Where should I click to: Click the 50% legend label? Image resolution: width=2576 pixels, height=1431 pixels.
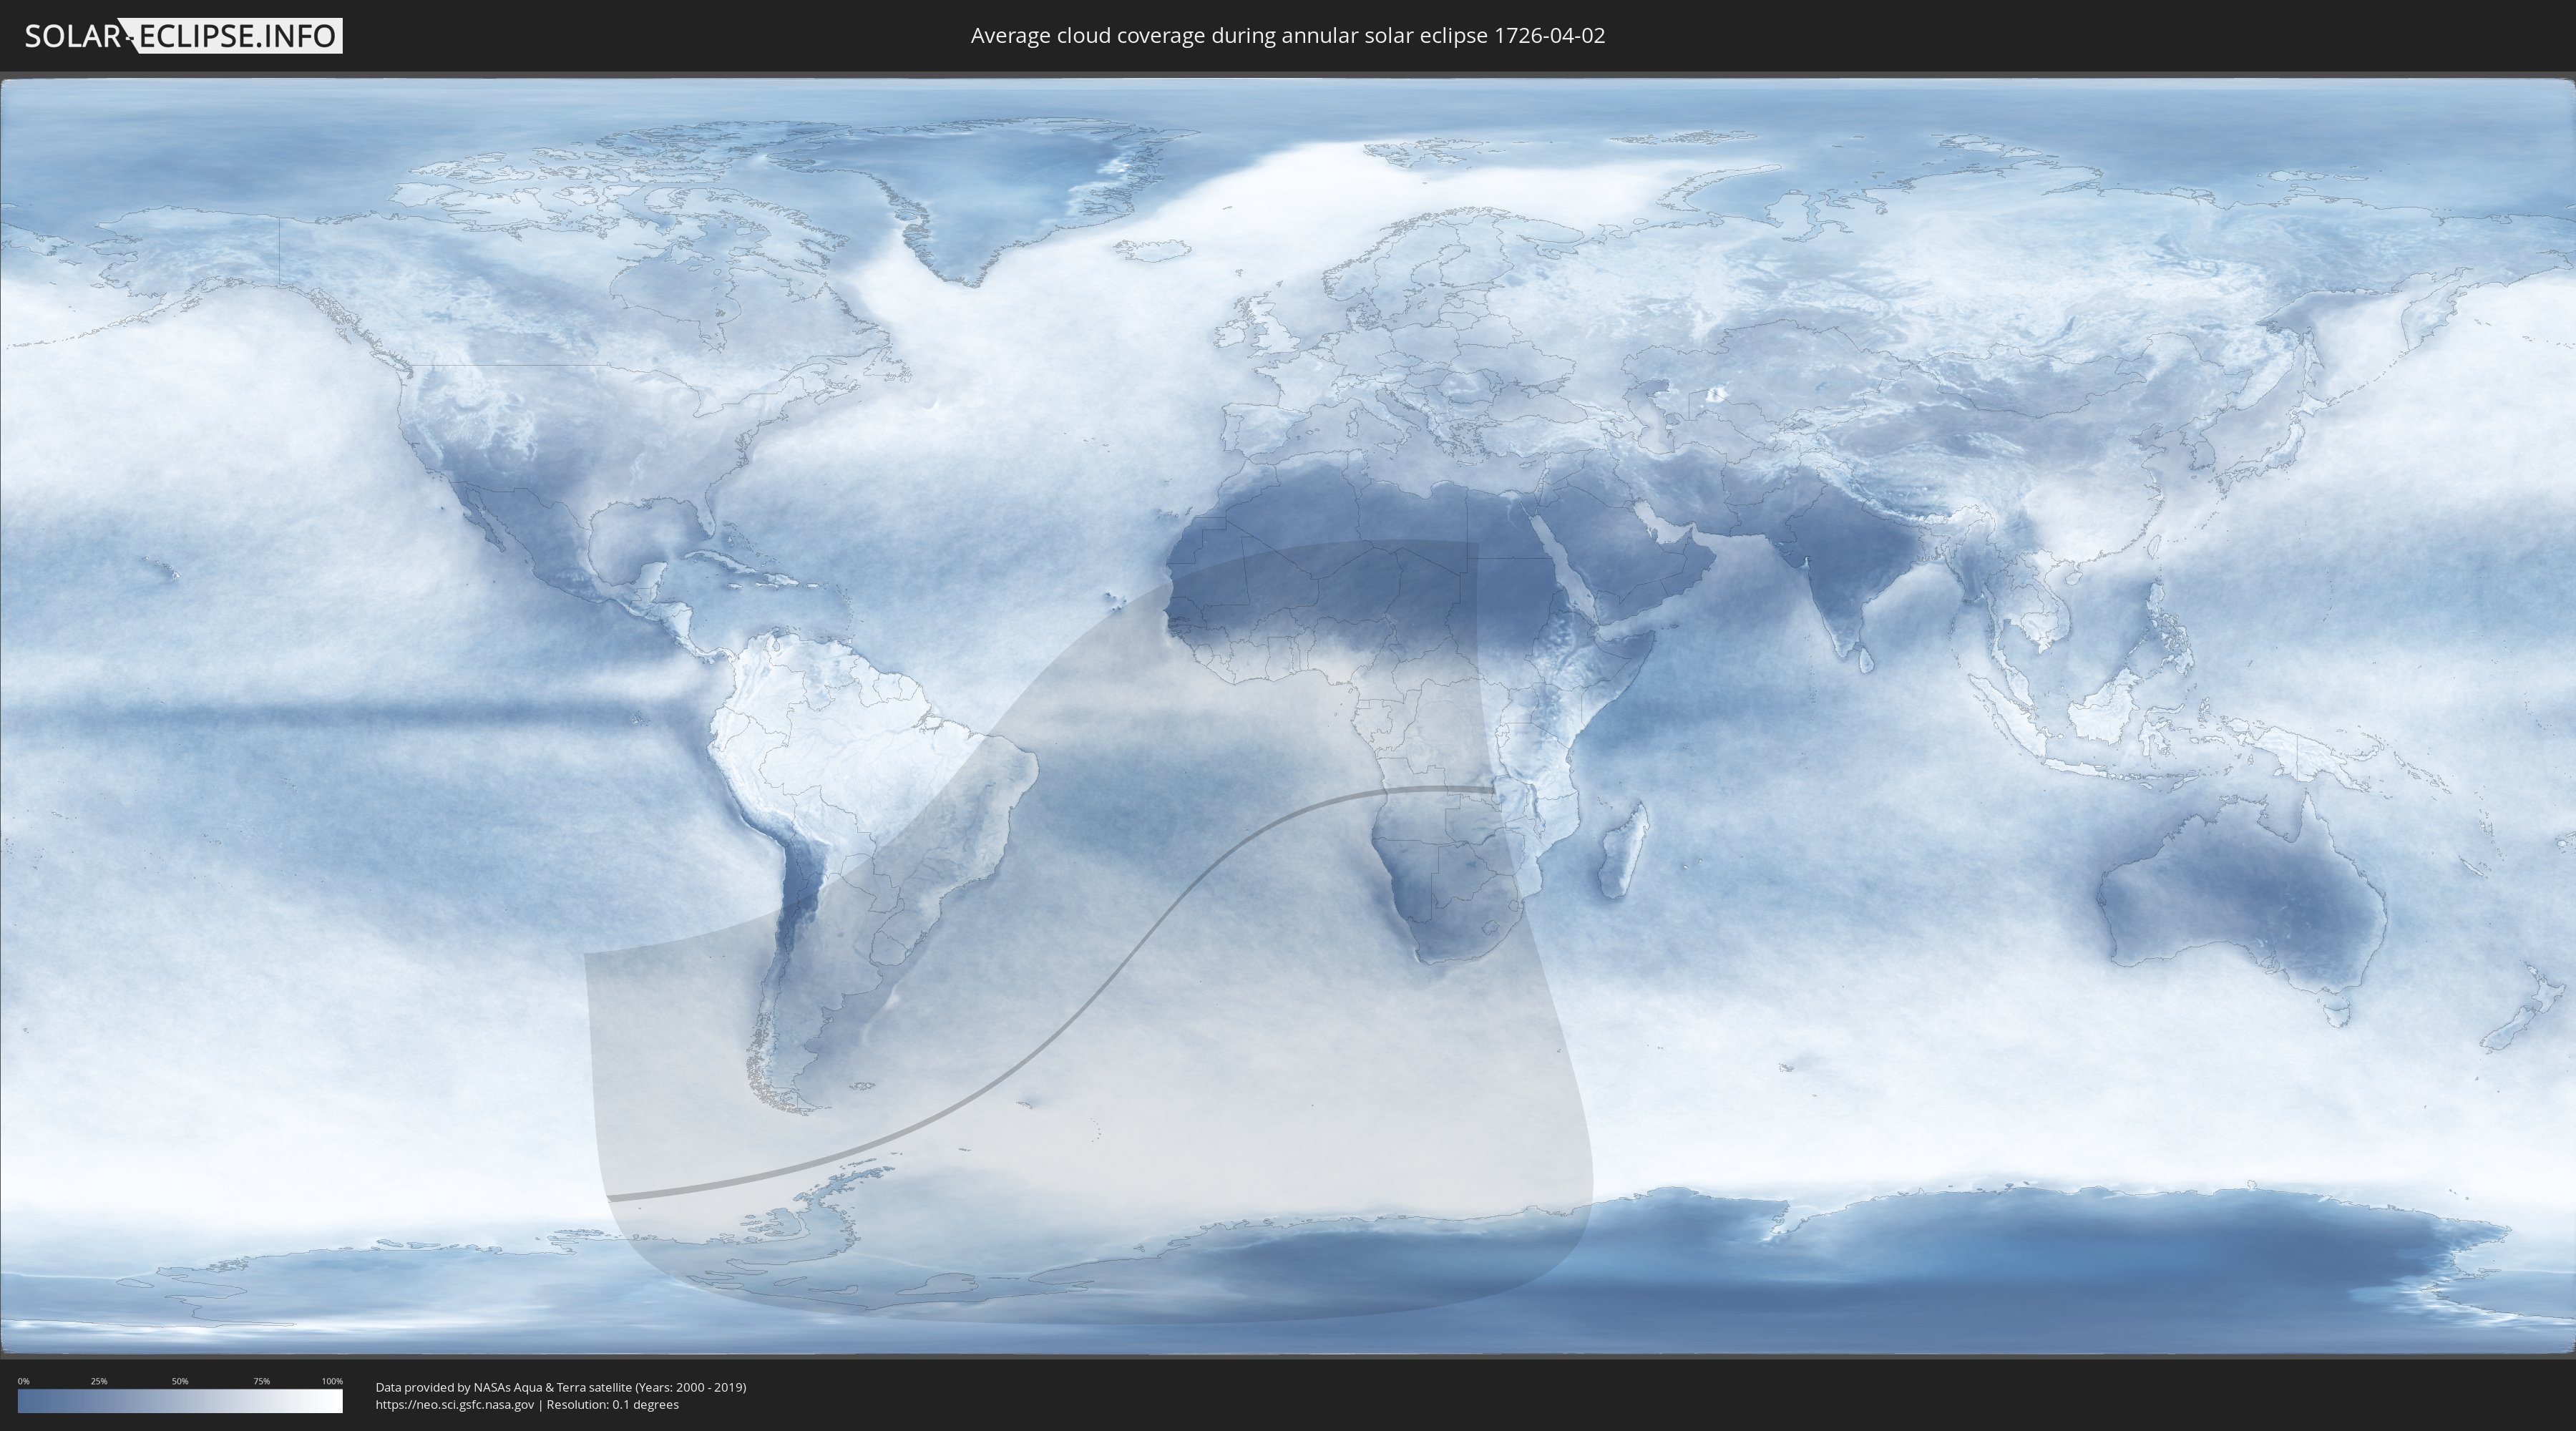(x=180, y=1381)
